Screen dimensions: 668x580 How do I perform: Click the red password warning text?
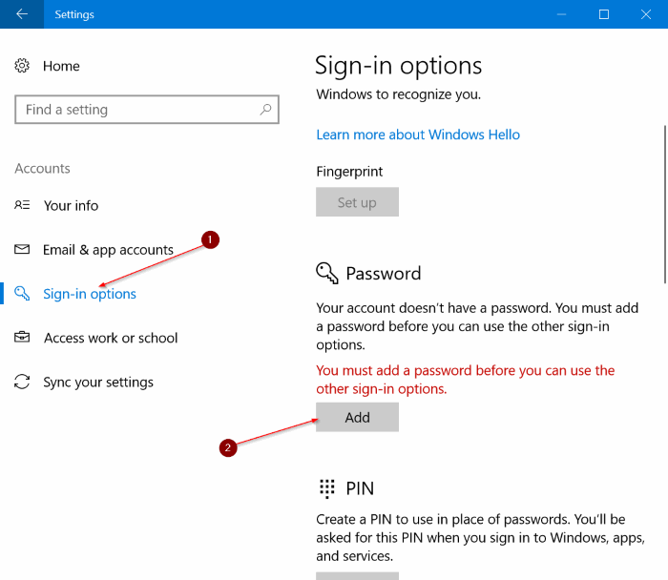pos(466,380)
